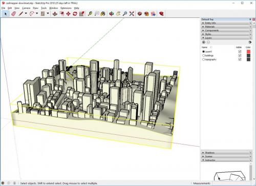Select the Tape Measure tool

(90, 14)
